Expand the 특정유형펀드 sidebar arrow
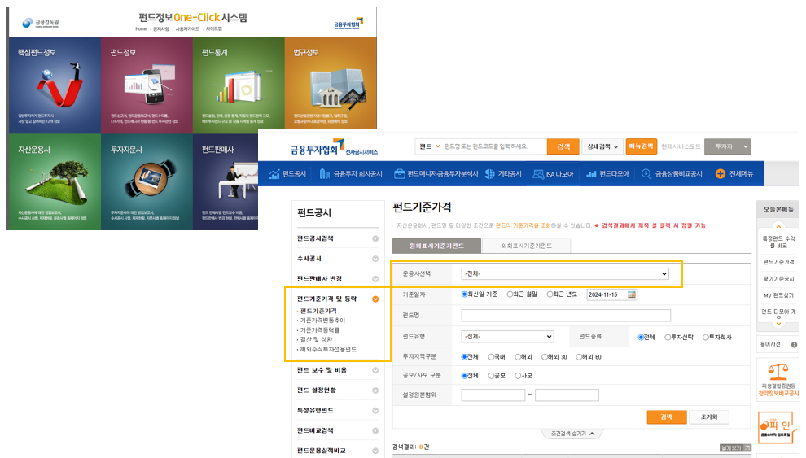806x458 pixels. point(375,410)
